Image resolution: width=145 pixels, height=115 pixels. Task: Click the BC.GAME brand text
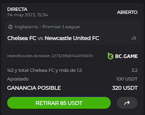click(126, 56)
